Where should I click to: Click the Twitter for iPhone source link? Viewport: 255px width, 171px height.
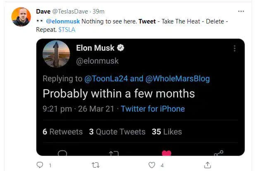coord(153,109)
